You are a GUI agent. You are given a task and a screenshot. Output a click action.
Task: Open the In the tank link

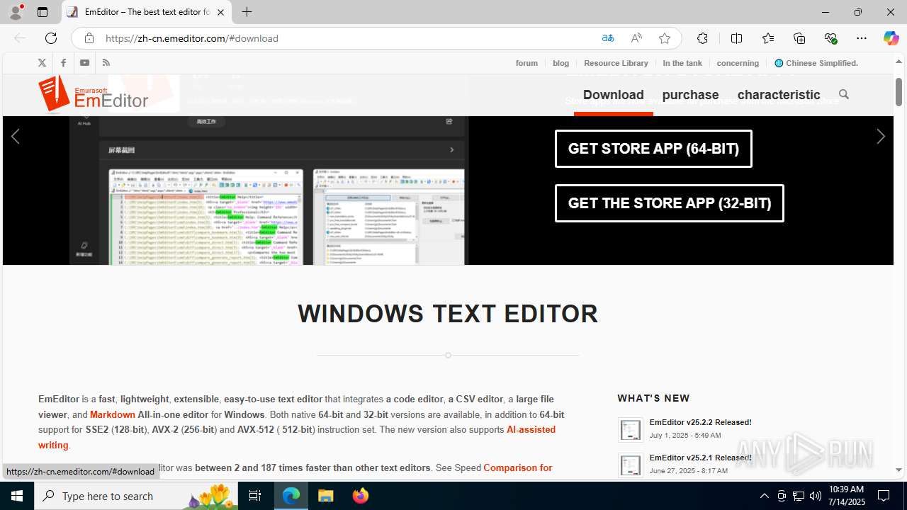(x=682, y=63)
